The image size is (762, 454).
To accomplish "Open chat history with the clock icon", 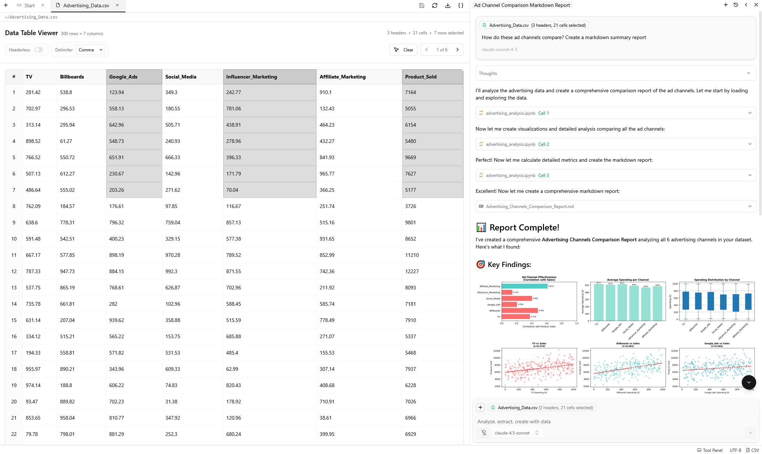I will [x=736, y=5].
